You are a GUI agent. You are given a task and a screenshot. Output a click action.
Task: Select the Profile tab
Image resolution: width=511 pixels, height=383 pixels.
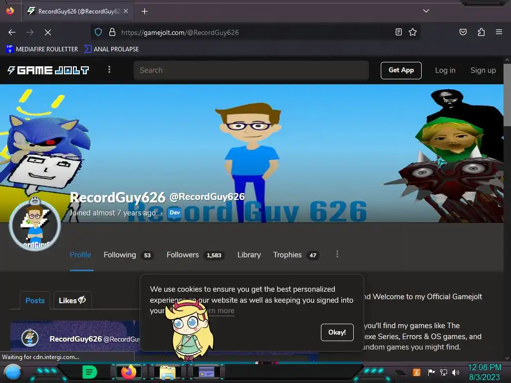pos(80,255)
